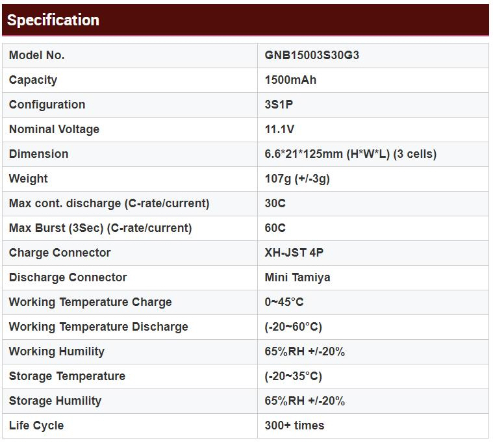Select the Nominal Voltage row label
The width and height of the screenshot is (493, 445).
[54, 129]
